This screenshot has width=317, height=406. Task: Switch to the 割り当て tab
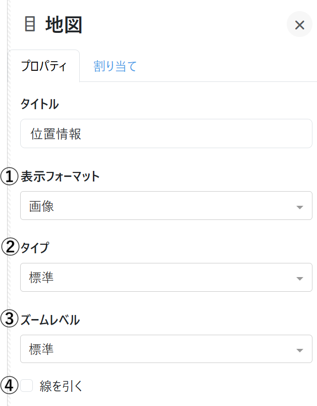115,66
